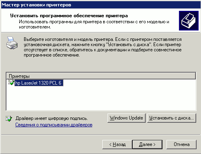Screen dimensions: 201x154
Task: Click digital signature icon near Драйвер text
Action: click(x=9, y=119)
